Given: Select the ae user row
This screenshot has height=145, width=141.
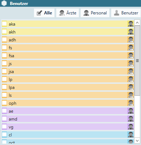Looking at the screenshot, I should (x=68, y=111).
